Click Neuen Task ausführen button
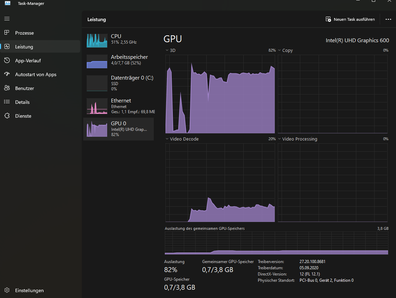This screenshot has width=396, height=298. pos(350,19)
